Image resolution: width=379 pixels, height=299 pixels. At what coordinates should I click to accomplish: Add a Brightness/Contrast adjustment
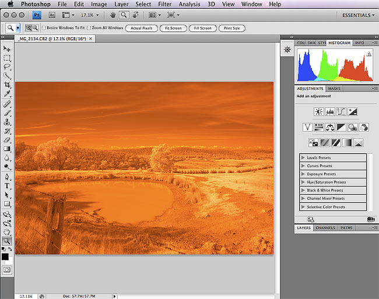pyautogui.click(x=318, y=111)
